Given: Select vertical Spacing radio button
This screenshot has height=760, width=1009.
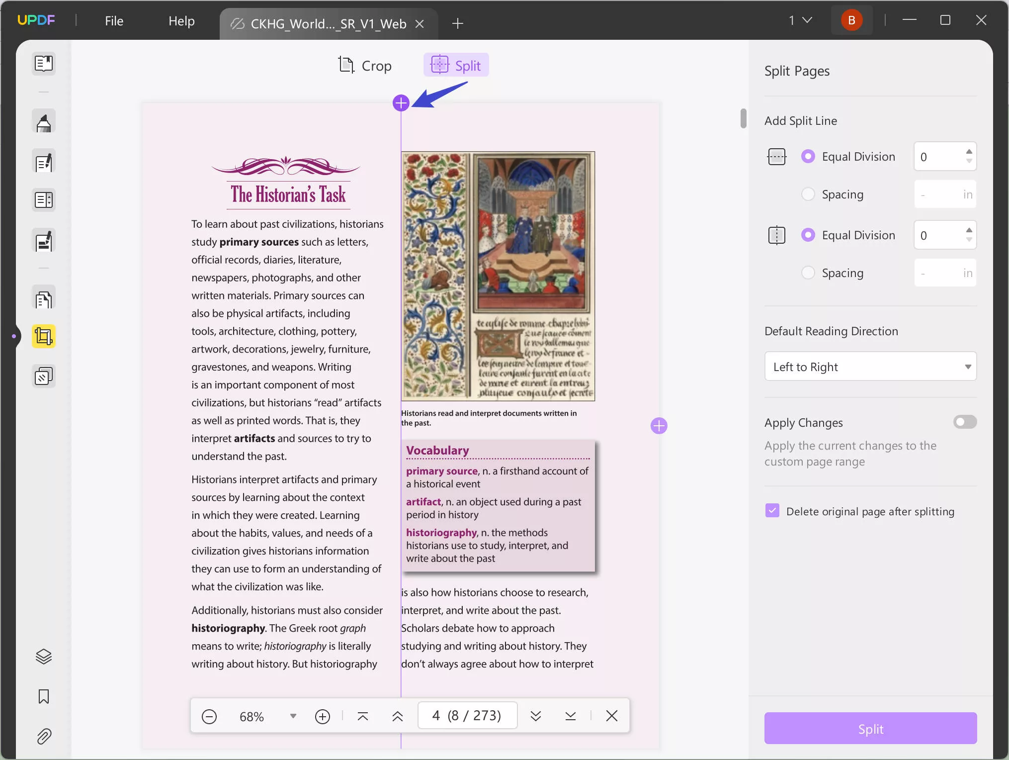Looking at the screenshot, I should coord(808,273).
